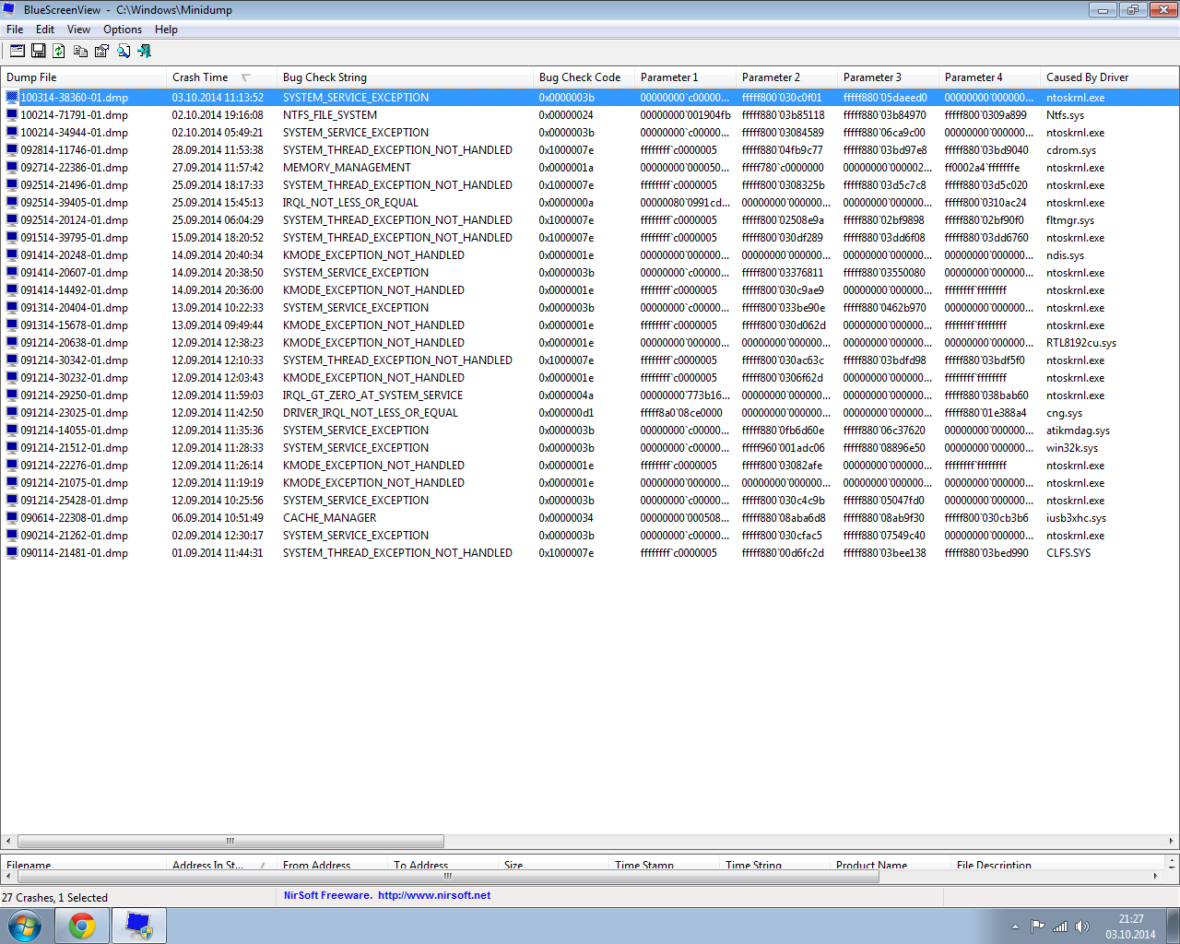
Task: Click the atikmdag.sys driver cell
Action: [x=1078, y=431]
